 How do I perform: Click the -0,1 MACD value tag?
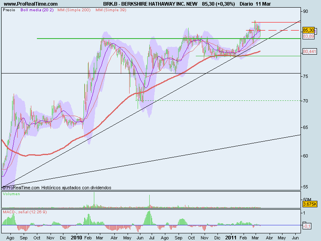(307, 226)
